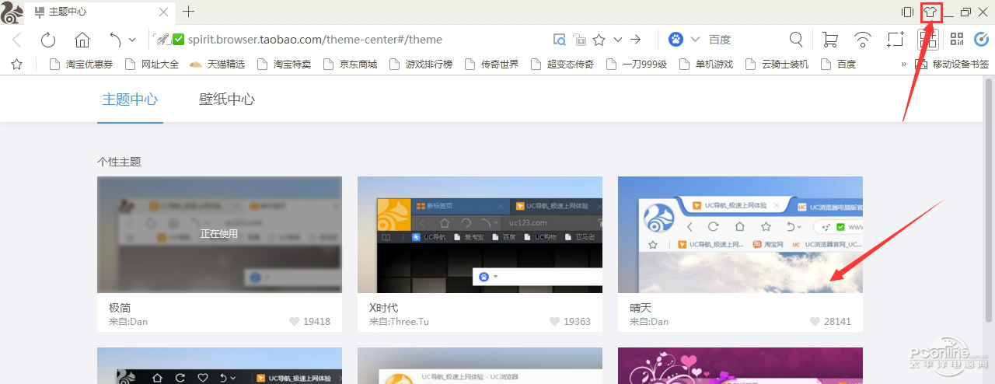Open the 天猫精选 bookmark
The image size is (995, 384).
point(217,65)
